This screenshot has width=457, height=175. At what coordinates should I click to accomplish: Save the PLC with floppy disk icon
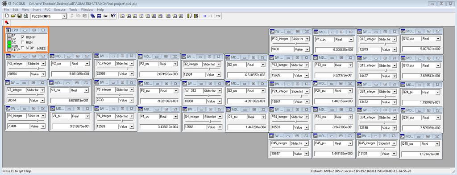[20, 16]
